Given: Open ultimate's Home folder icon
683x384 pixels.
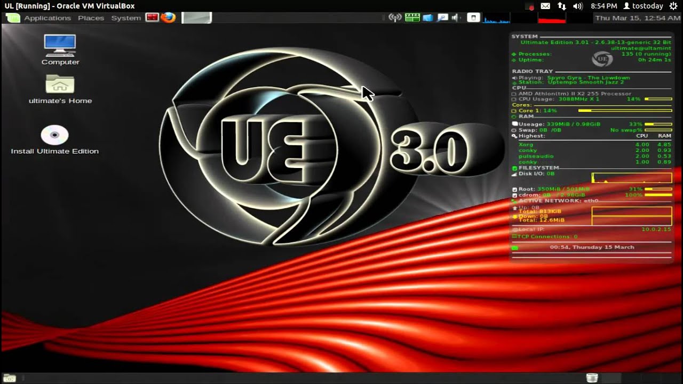Looking at the screenshot, I should point(60,89).
